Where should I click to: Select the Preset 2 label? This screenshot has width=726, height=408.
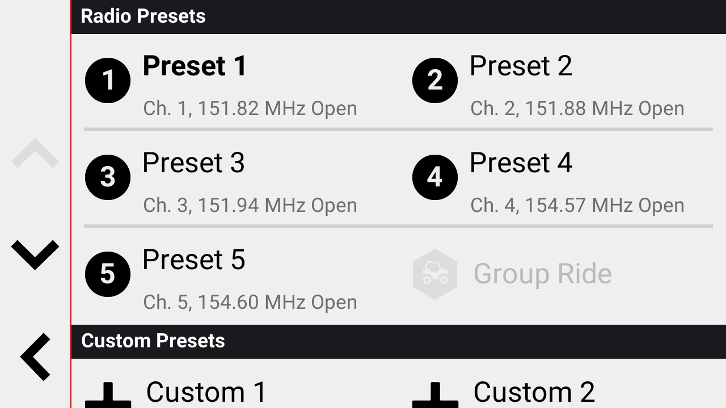click(x=521, y=66)
